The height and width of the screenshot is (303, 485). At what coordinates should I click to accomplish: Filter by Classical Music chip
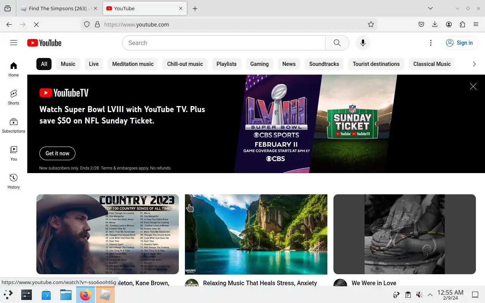point(432,64)
